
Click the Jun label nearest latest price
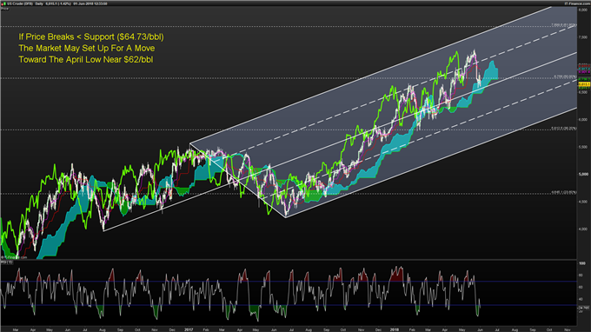[x=480, y=329]
